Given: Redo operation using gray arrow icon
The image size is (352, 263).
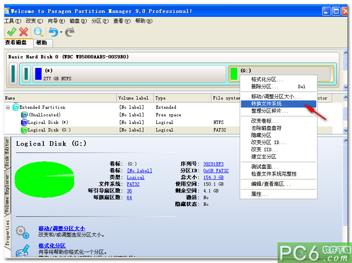Looking at the screenshot, I should tap(70, 32).
